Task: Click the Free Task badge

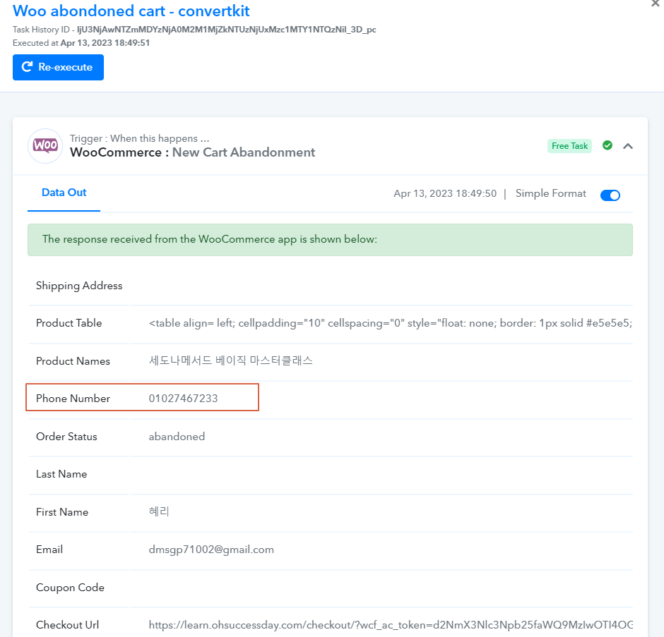Action: tap(569, 146)
